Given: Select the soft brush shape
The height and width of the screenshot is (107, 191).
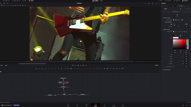Looking at the screenshot, I should [174, 20].
